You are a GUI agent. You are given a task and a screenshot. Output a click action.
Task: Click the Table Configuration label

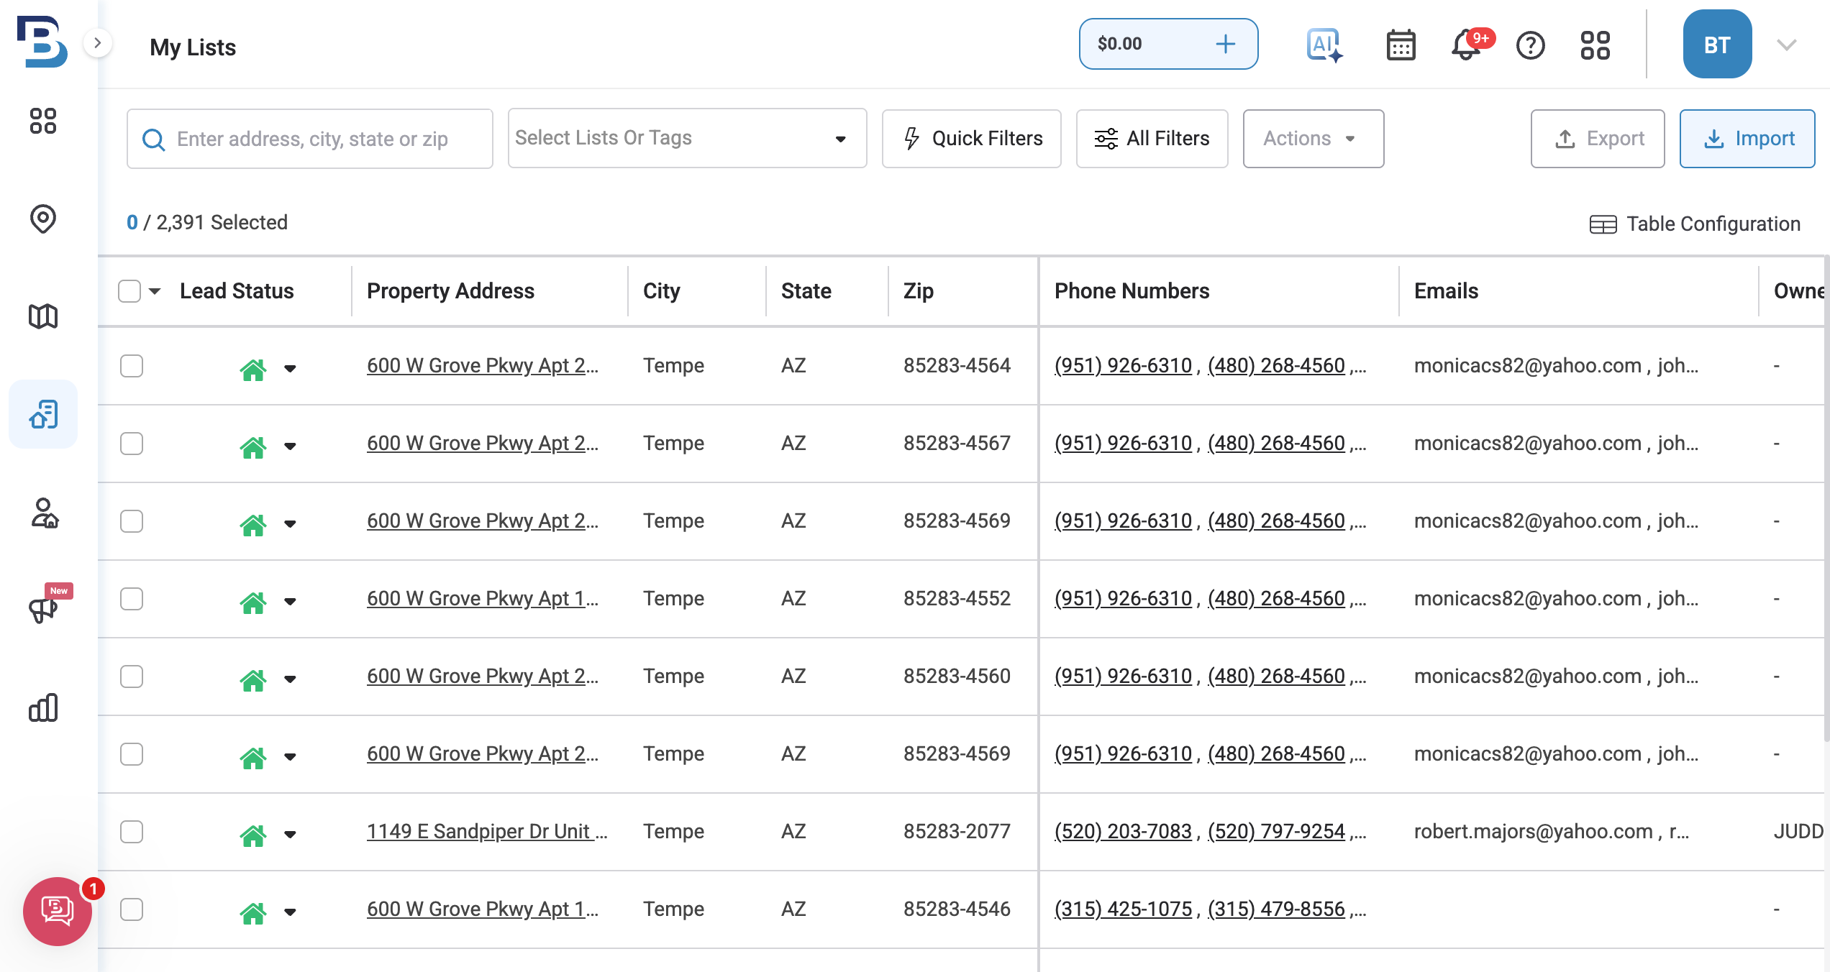click(x=1713, y=224)
